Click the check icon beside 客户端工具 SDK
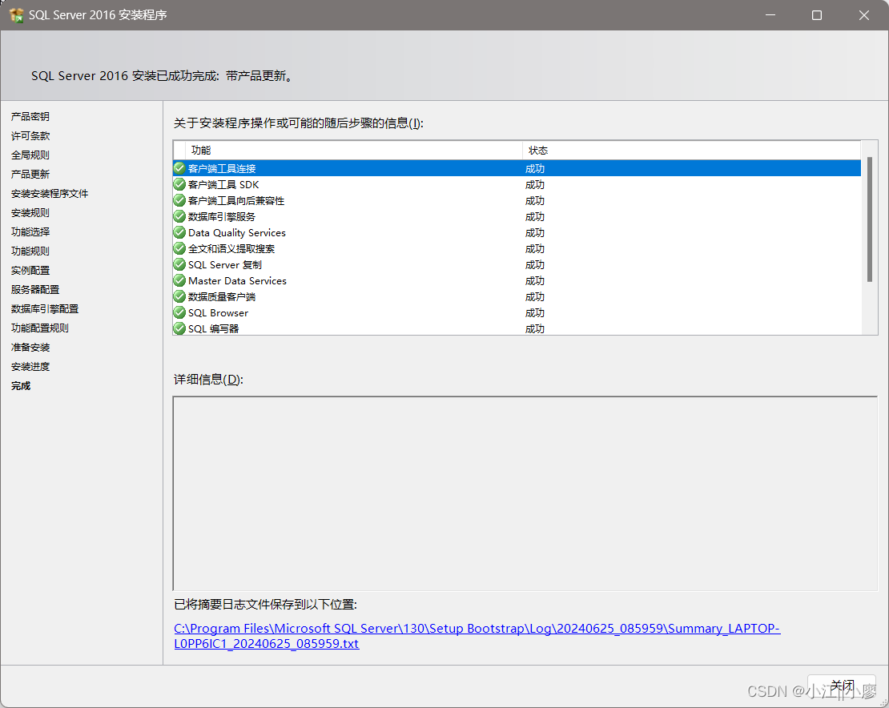This screenshot has height=708, width=889. (179, 183)
